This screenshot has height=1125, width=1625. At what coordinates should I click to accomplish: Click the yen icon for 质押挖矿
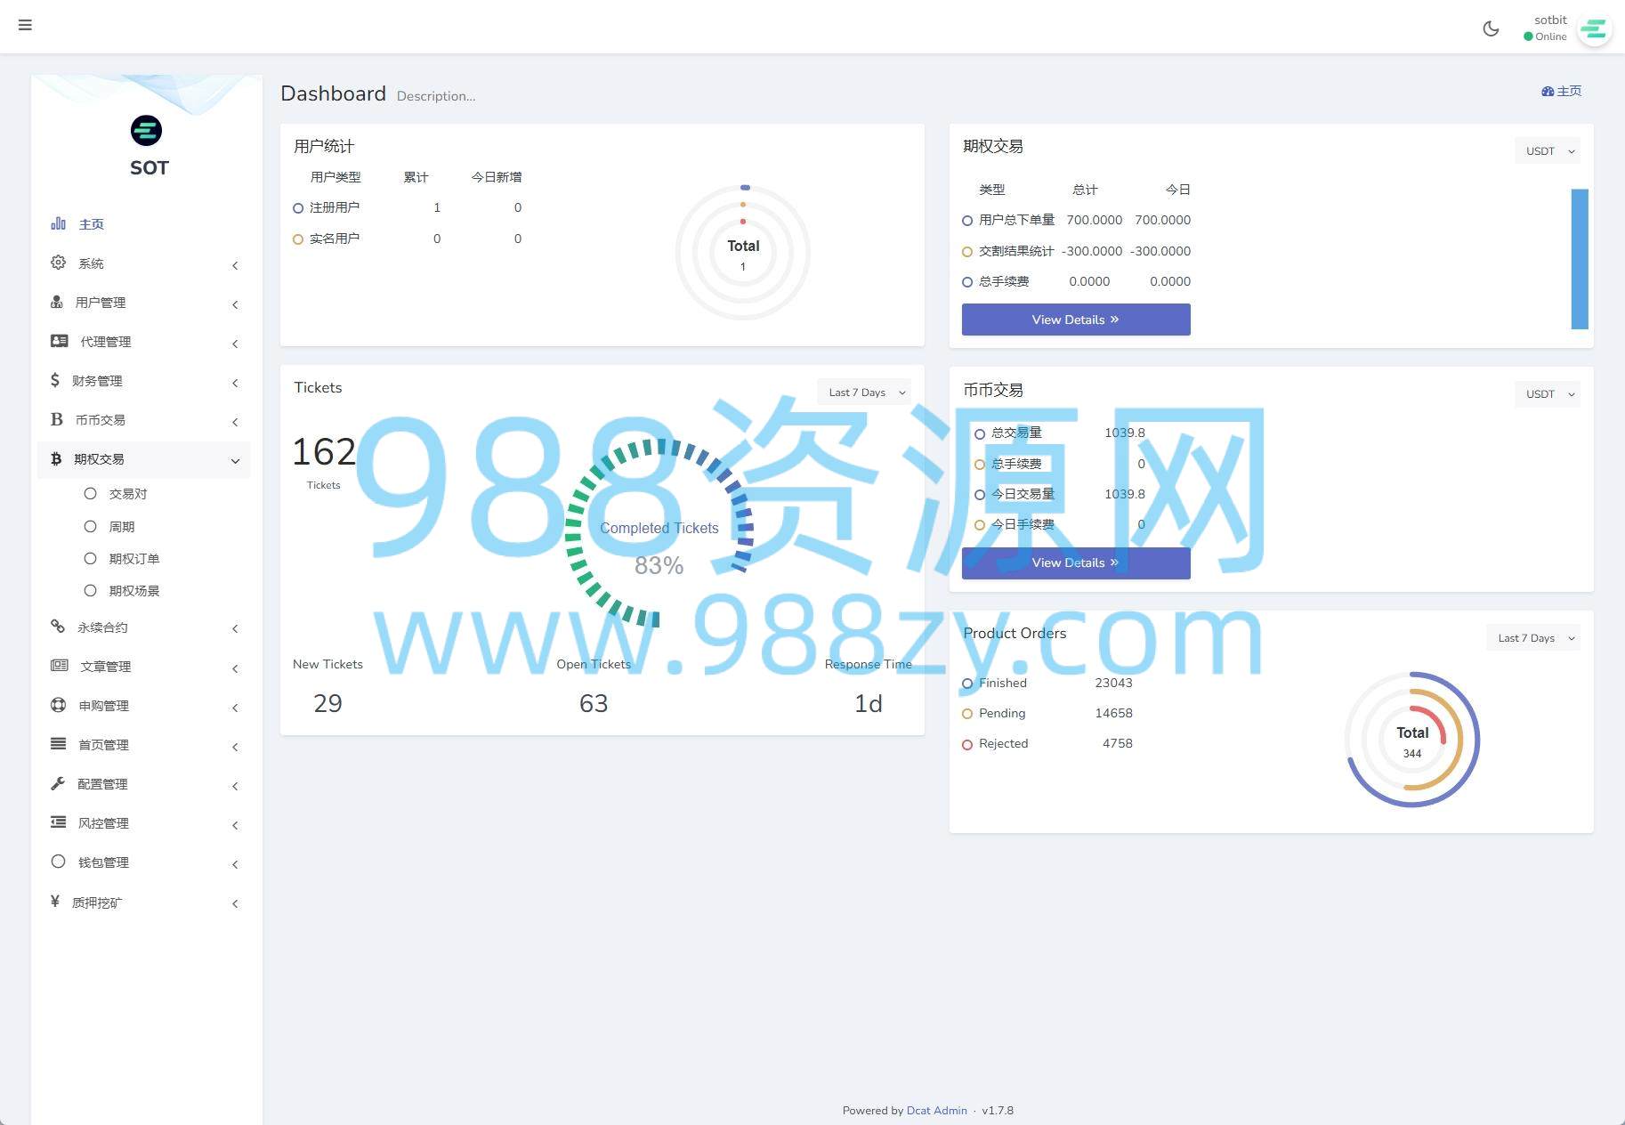[55, 902]
